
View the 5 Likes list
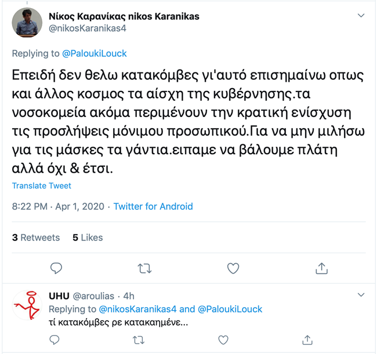pyautogui.click(x=88, y=238)
